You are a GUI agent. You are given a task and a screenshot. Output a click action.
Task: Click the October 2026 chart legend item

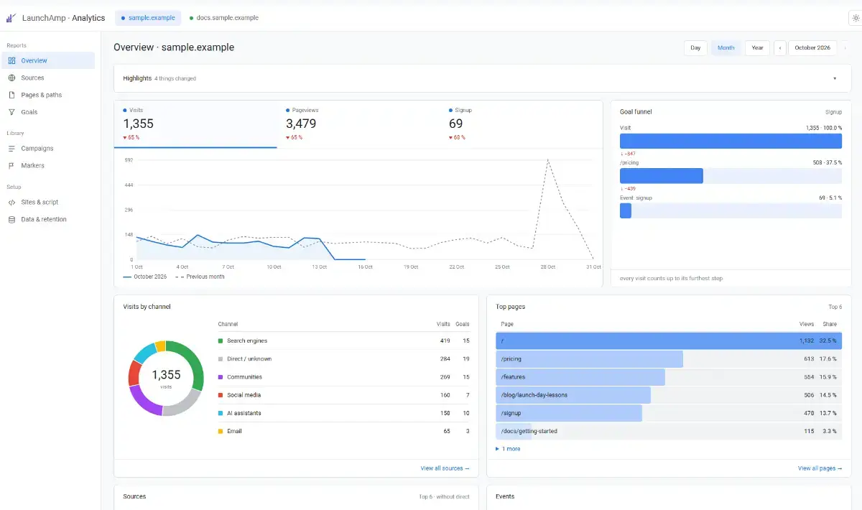pyautogui.click(x=145, y=277)
